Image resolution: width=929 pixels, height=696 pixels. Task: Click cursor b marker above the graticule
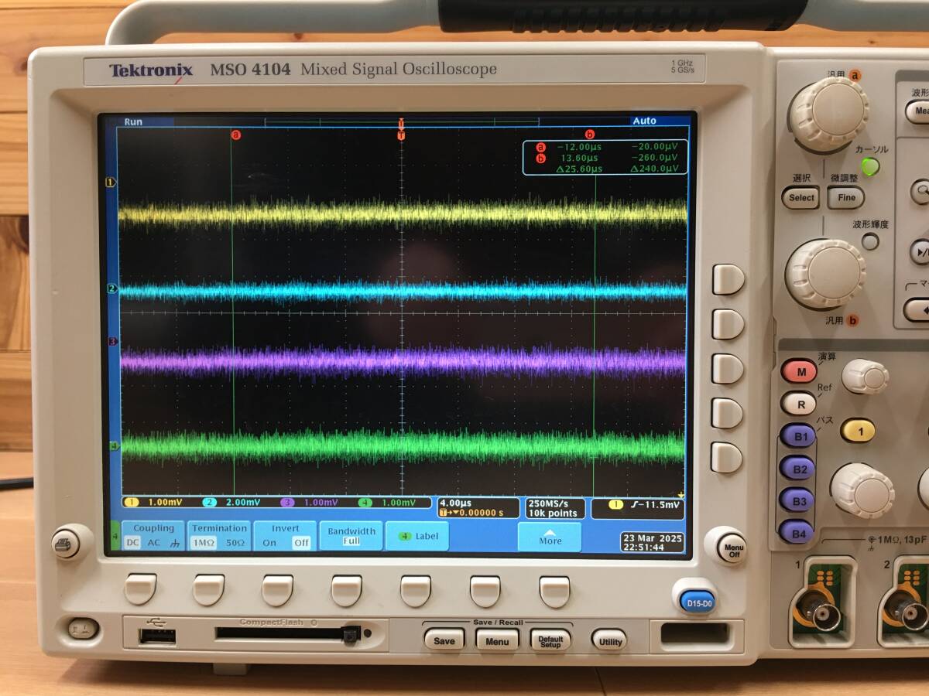590,134
